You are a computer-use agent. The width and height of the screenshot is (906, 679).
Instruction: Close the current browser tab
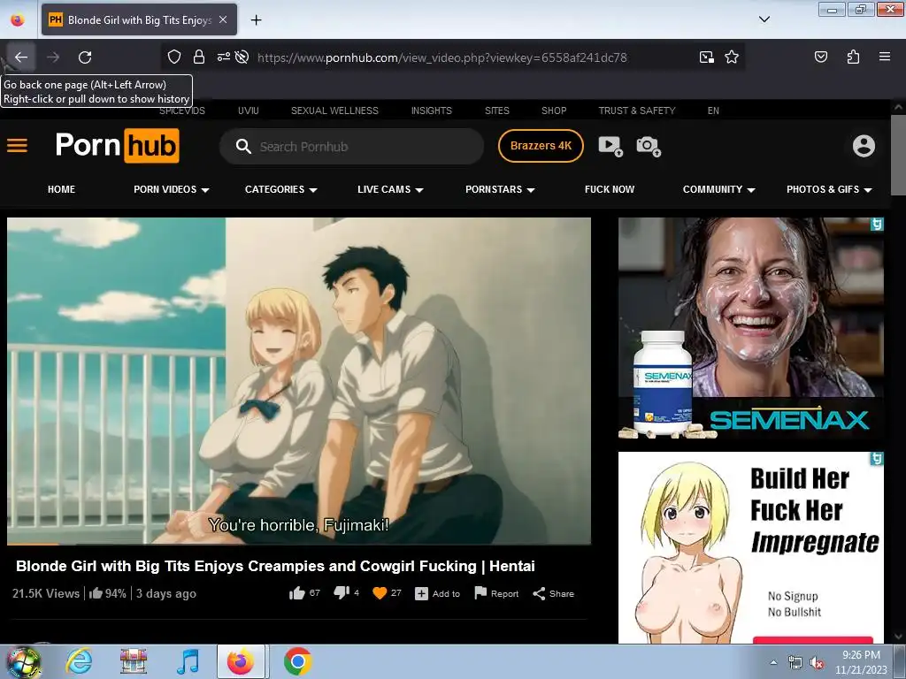click(223, 19)
